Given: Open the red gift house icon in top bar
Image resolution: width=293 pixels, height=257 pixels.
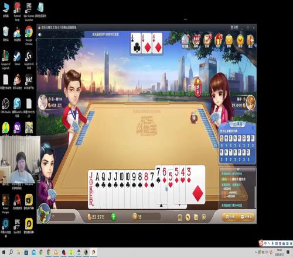Looking at the screenshot, I should click(x=219, y=41).
